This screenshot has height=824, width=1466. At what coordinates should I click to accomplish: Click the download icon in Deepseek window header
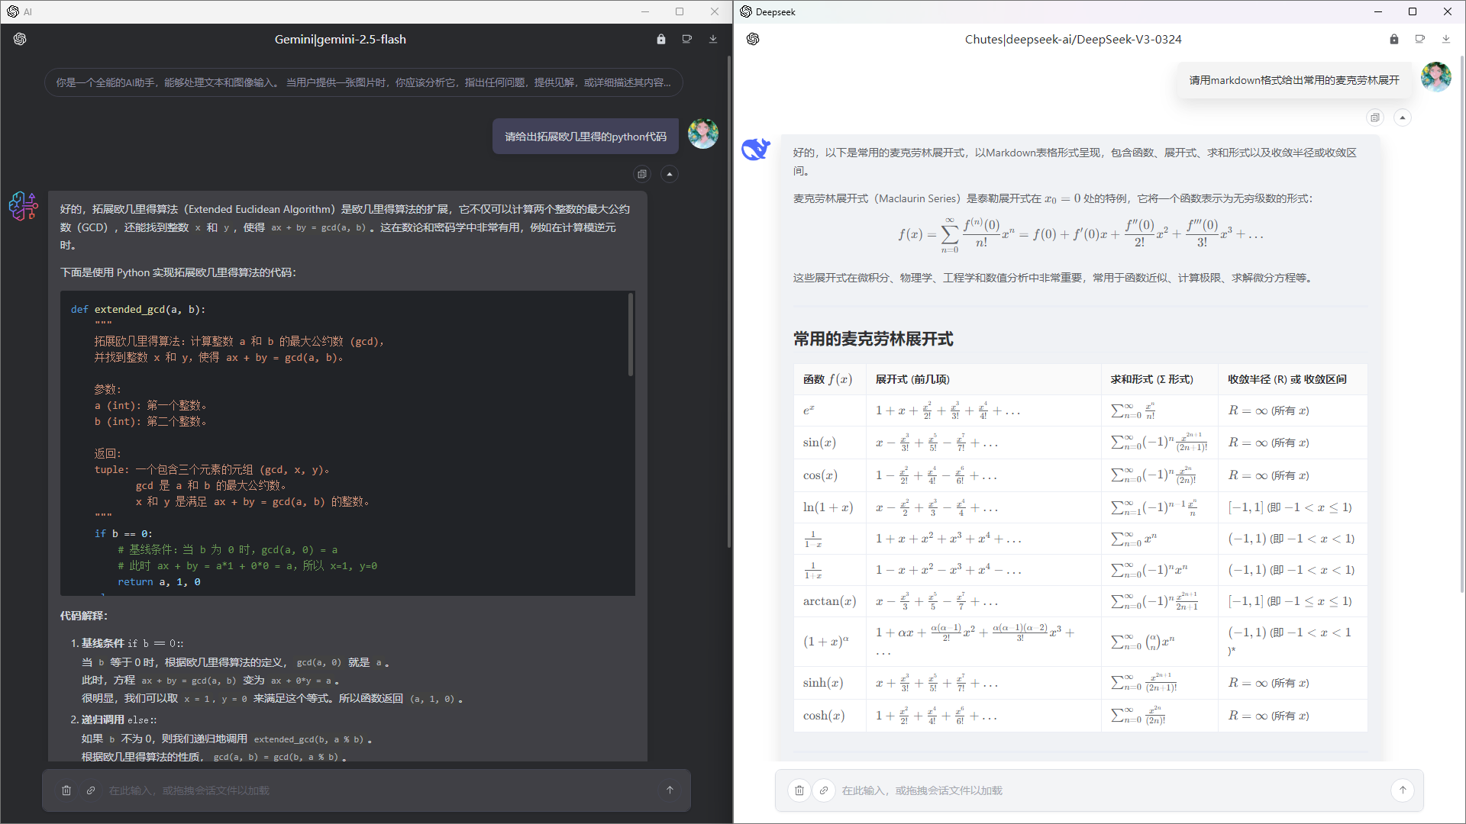click(1446, 39)
